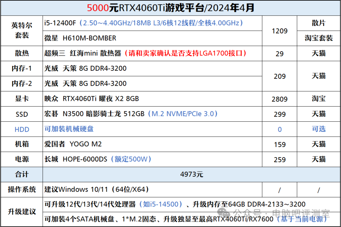Select the power supply price '259'
341x227 pixels.
tap(280, 159)
